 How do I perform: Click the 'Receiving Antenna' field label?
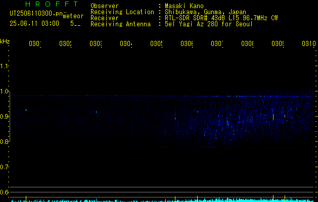[x=121, y=24]
